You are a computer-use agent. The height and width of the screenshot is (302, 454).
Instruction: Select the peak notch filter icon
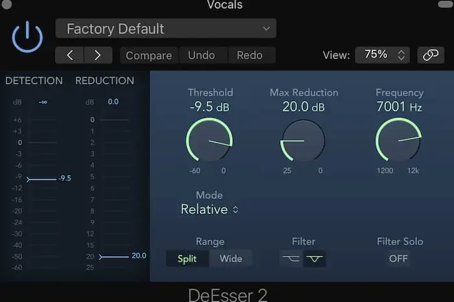(315, 259)
